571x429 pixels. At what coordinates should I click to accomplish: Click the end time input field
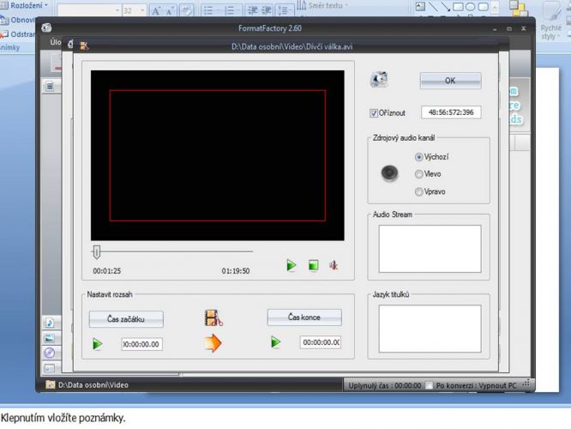[x=321, y=342]
